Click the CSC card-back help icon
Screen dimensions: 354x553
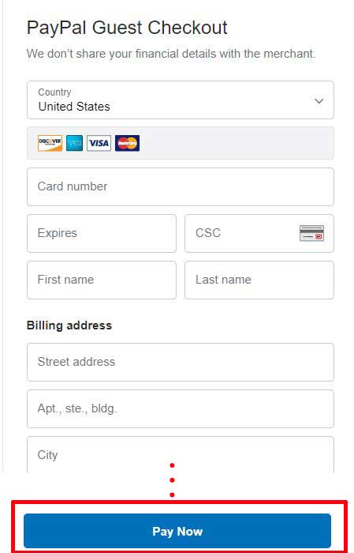pyautogui.click(x=311, y=233)
